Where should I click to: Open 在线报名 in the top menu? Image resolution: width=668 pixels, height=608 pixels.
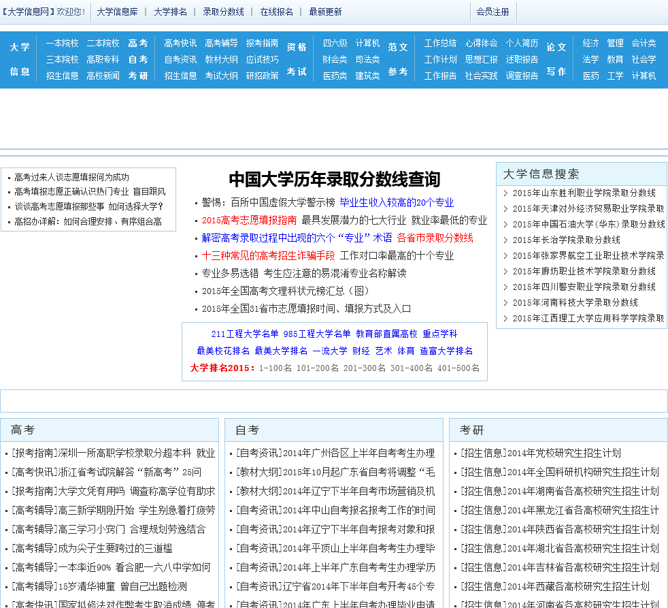click(276, 12)
